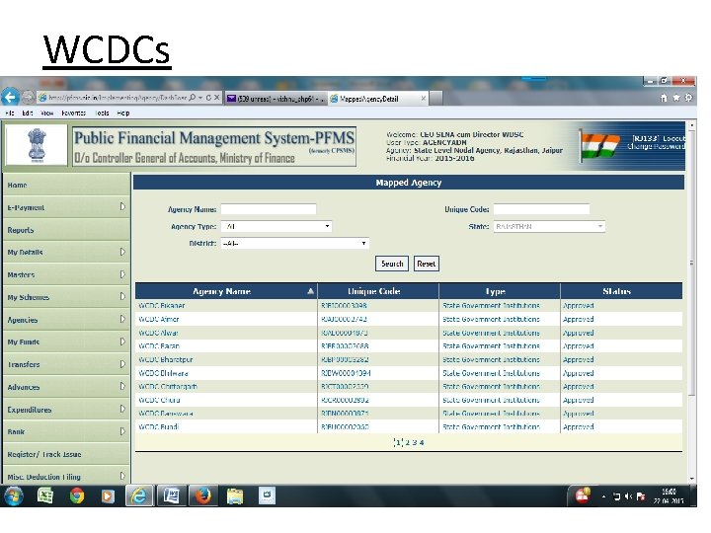Switch to the mail unread browser tab
711x533 pixels.
[x=276, y=99]
